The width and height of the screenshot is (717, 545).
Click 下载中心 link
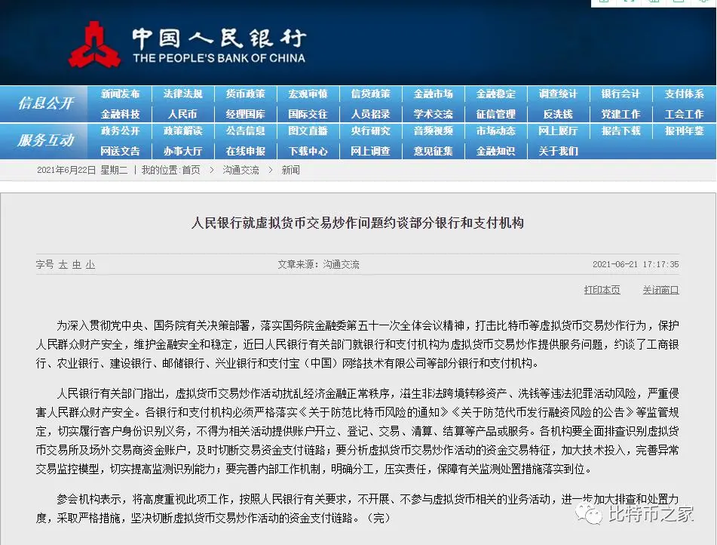308,151
